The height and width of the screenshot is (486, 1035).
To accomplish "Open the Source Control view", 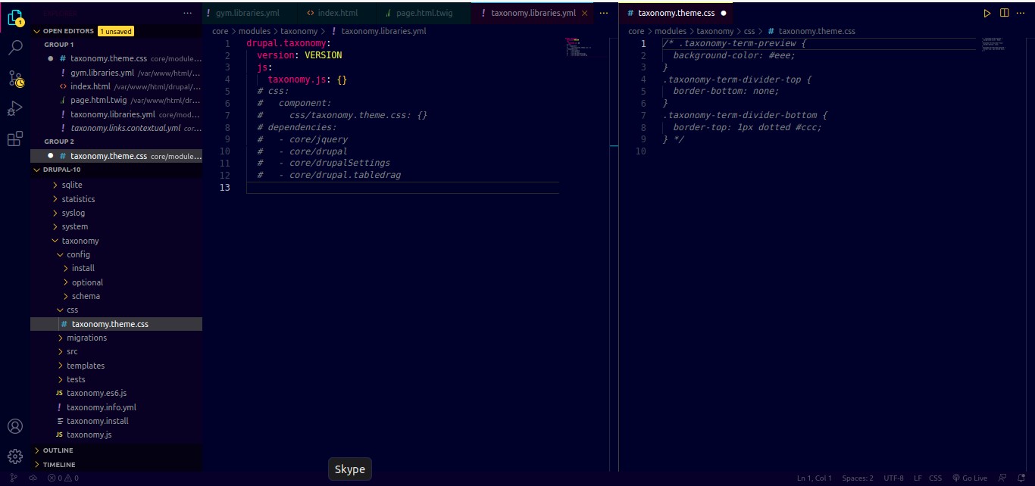I will pos(15,78).
